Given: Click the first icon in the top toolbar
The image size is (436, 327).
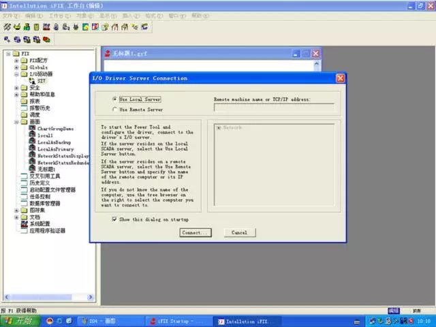Looking at the screenshot, I should pos(7,26).
